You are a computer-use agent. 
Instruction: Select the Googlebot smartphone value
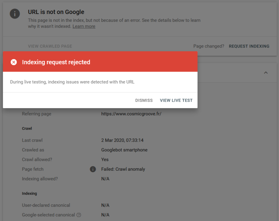tap(124, 150)
